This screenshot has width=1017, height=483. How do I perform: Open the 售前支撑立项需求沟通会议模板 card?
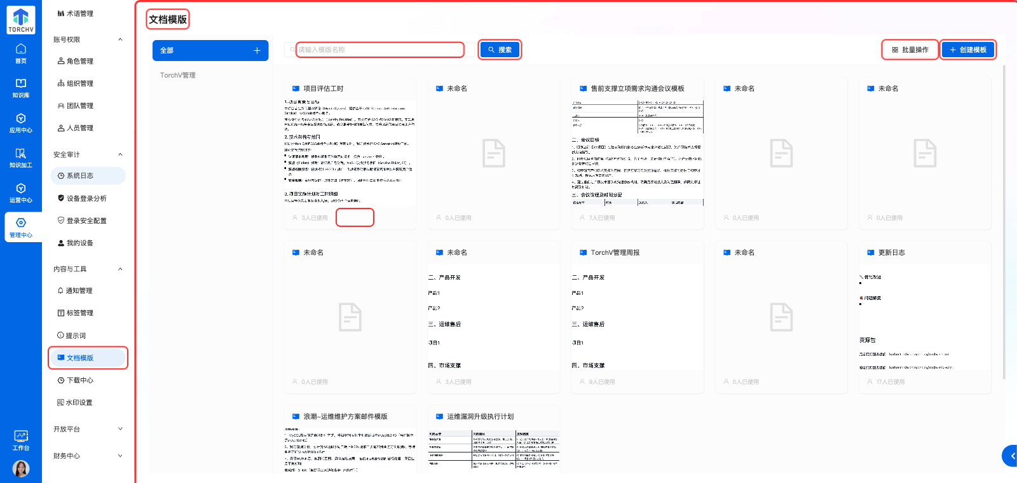click(x=638, y=153)
